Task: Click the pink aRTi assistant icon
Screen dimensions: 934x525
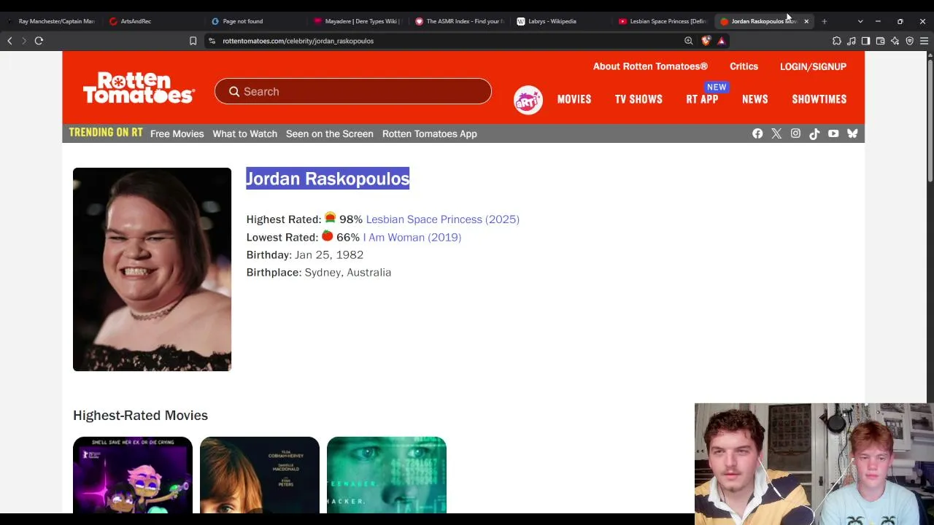Action: (528, 100)
